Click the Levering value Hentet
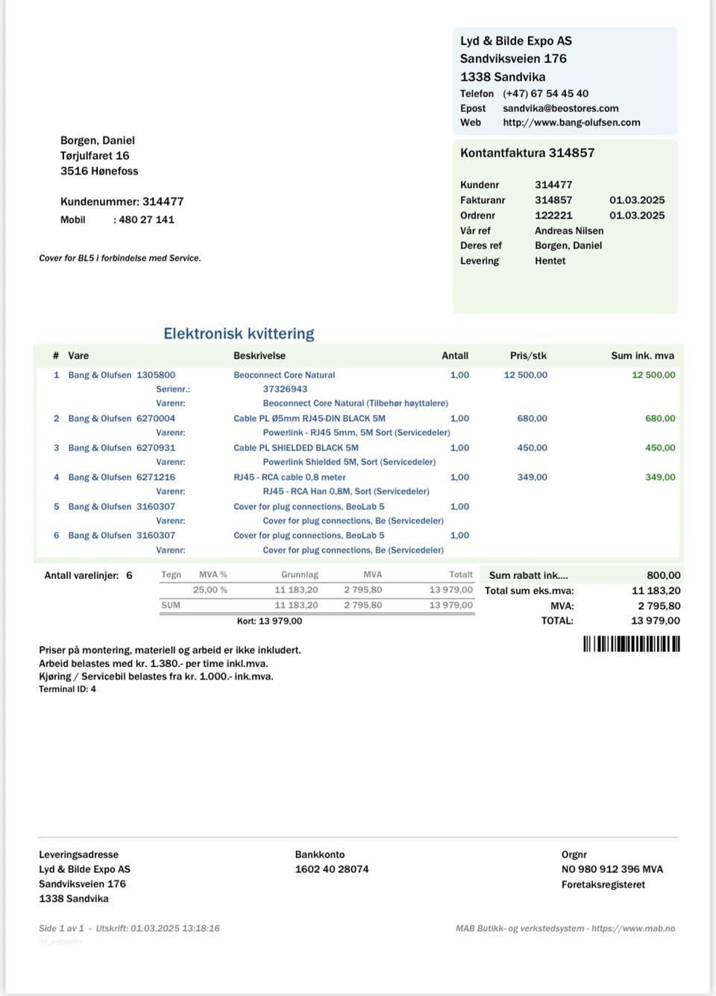716x996 pixels. pyautogui.click(x=550, y=260)
